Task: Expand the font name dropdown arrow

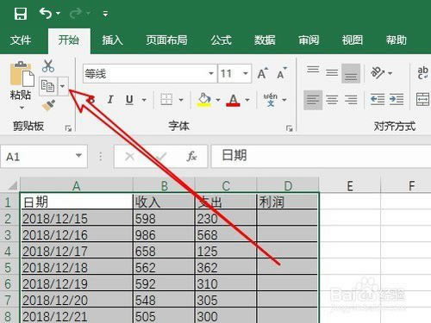Action: click(211, 74)
